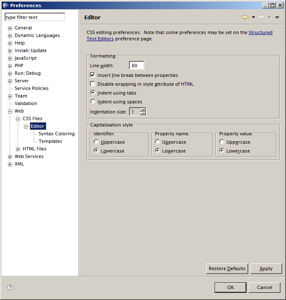
Task: Select the Editor tree item
Action: point(38,126)
